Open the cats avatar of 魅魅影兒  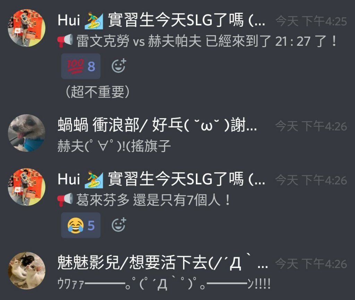[27, 271]
